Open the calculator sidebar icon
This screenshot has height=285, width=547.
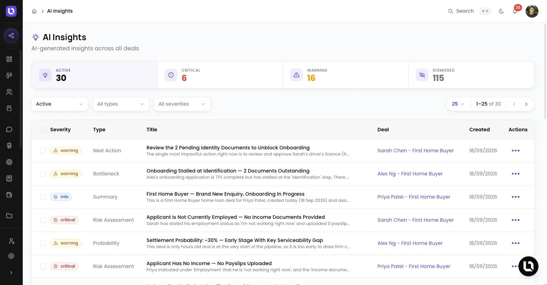[x=9, y=178]
